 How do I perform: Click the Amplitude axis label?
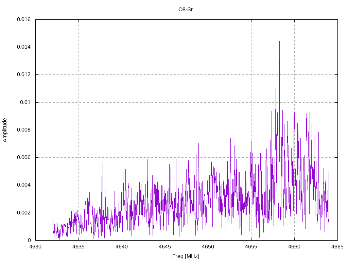click(x=5, y=130)
